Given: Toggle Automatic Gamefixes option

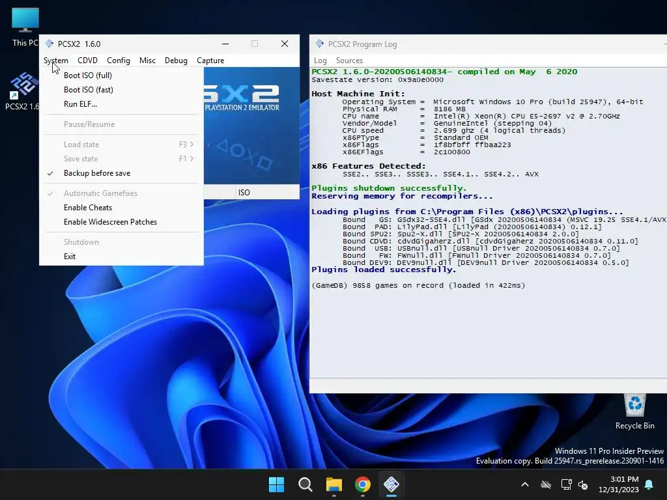Looking at the screenshot, I should pos(121,193).
